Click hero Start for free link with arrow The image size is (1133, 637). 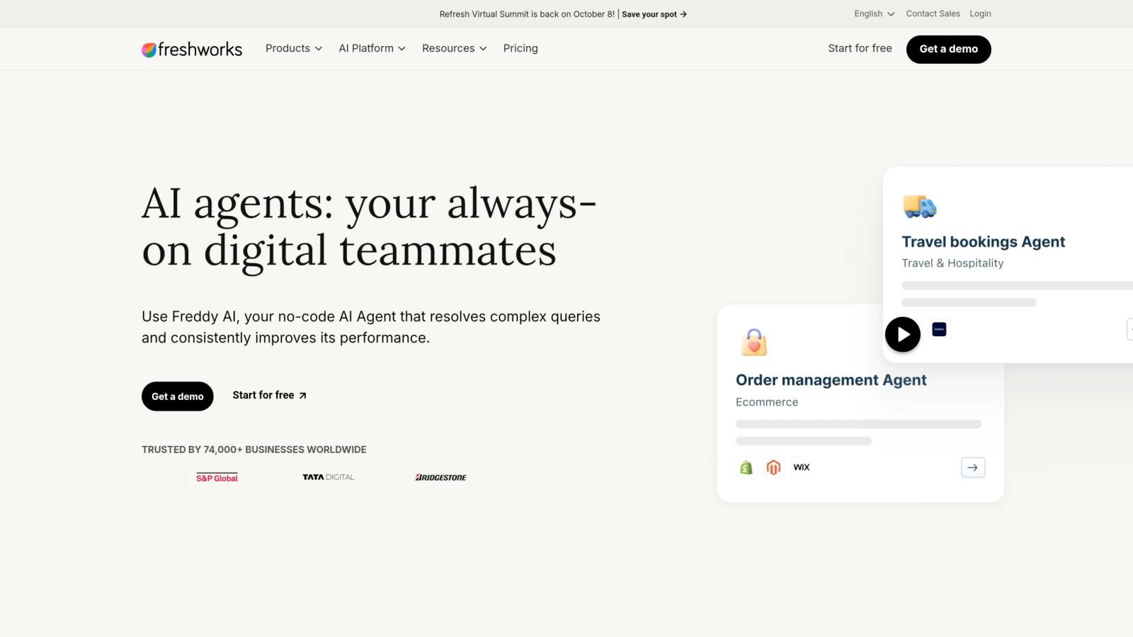pyautogui.click(x=270, y=396)
